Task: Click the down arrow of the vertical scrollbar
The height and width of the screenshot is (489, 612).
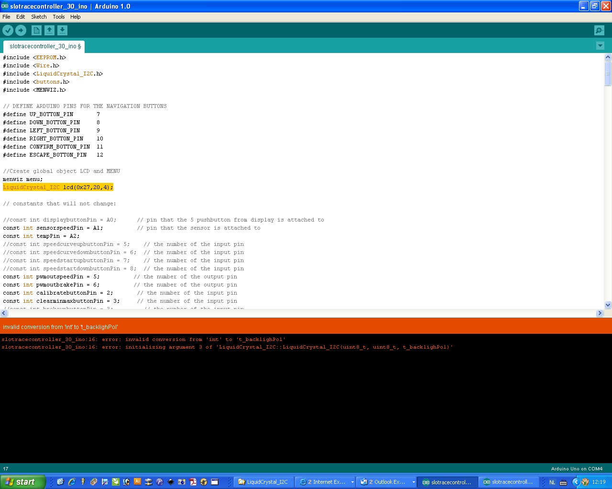Action: pos(608,305)
